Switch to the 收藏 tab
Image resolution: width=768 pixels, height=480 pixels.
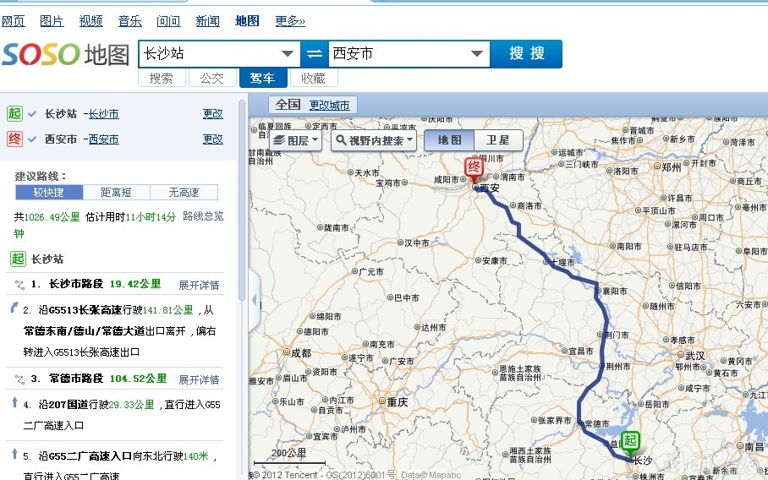click(x=314, y=79)
